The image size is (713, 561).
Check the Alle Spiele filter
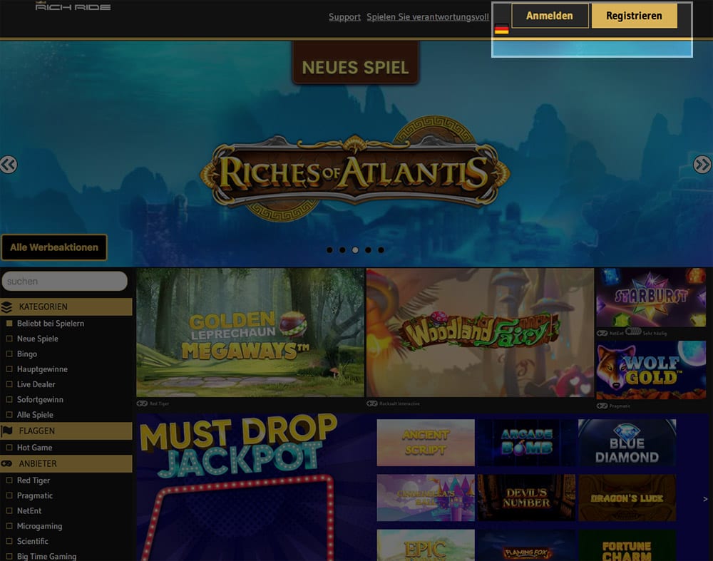click(x=9, y=415)
